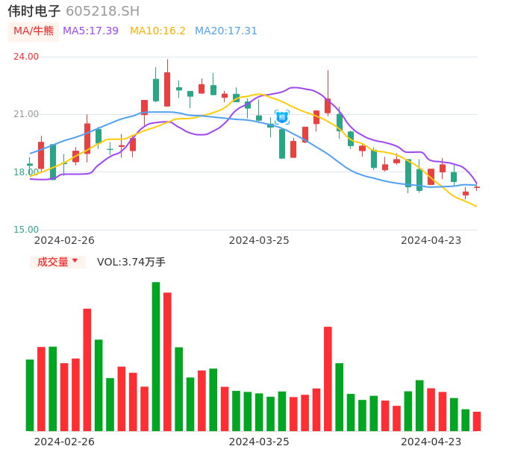
Task: Click the 15.00 price axis label
Action: point(26,230)
